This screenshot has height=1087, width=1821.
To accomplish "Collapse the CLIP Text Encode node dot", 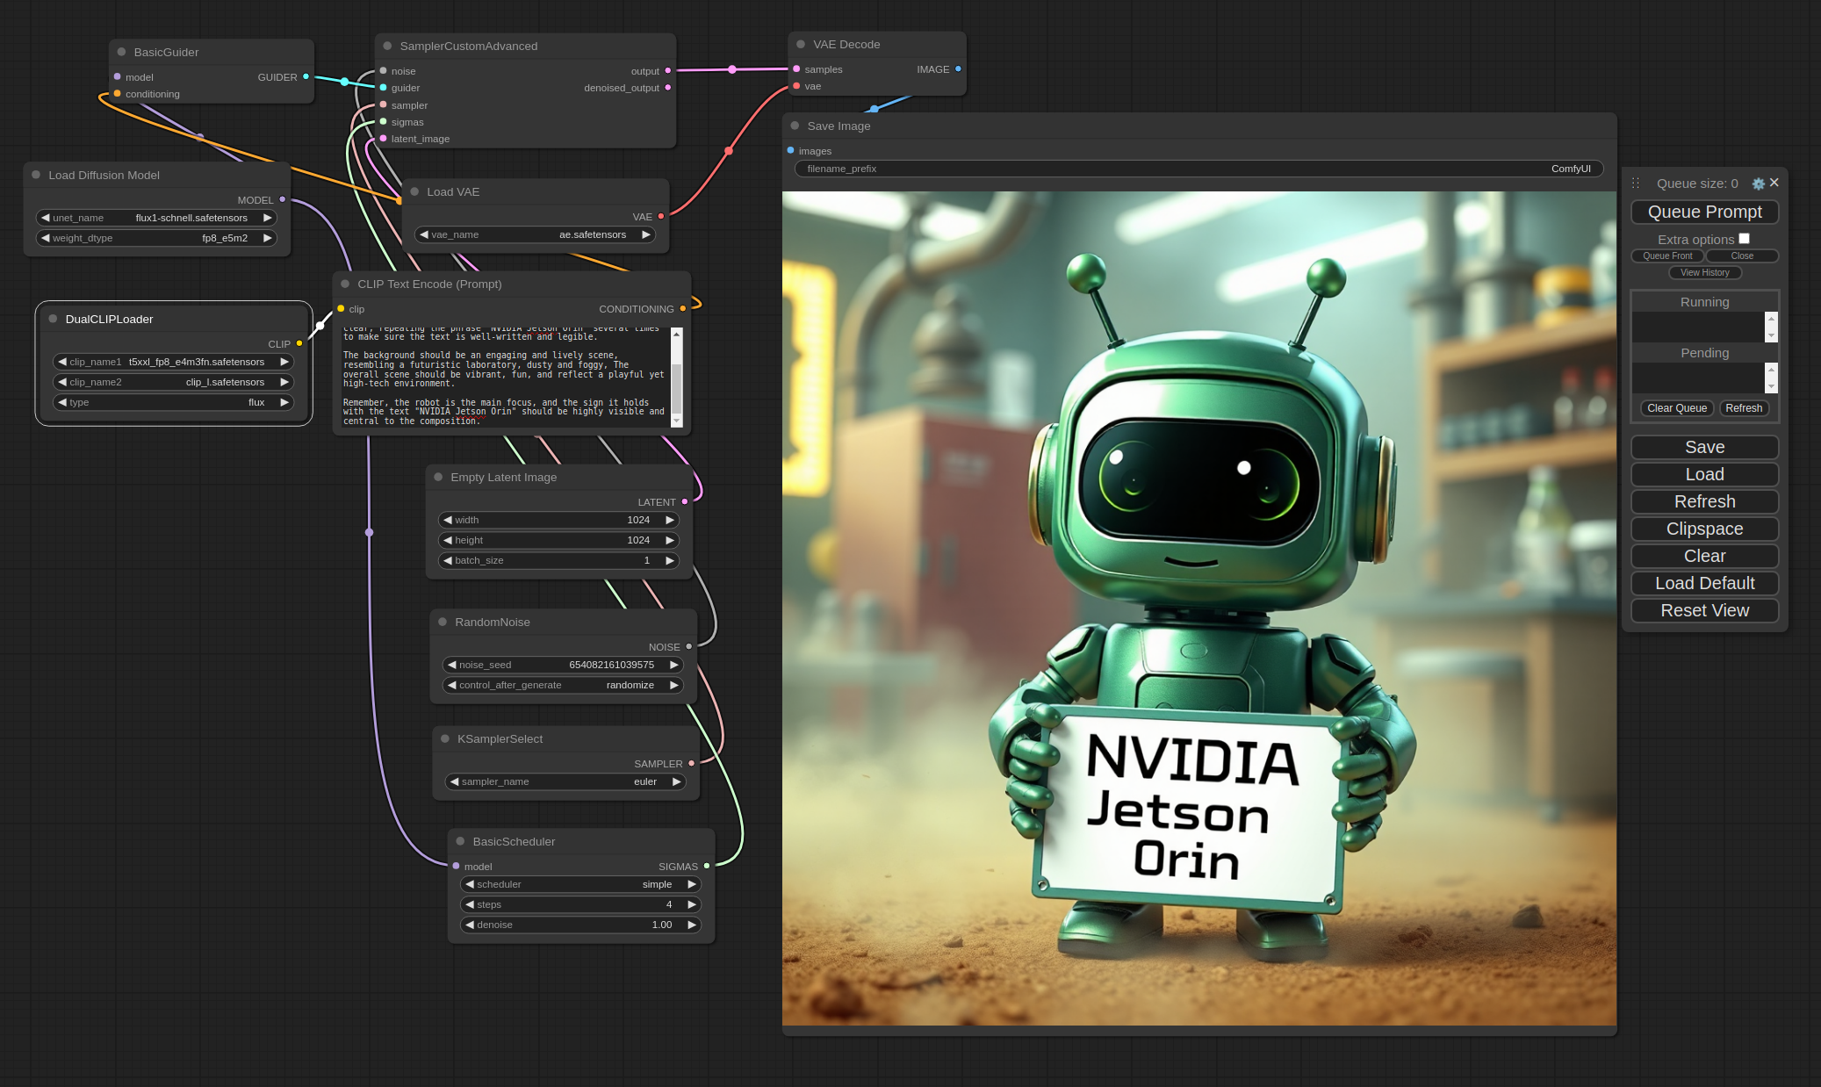I will coord(345,284).
